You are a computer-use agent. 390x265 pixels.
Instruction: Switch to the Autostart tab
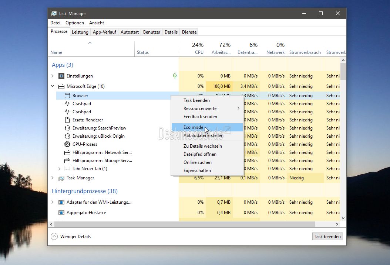pos(130,32)
